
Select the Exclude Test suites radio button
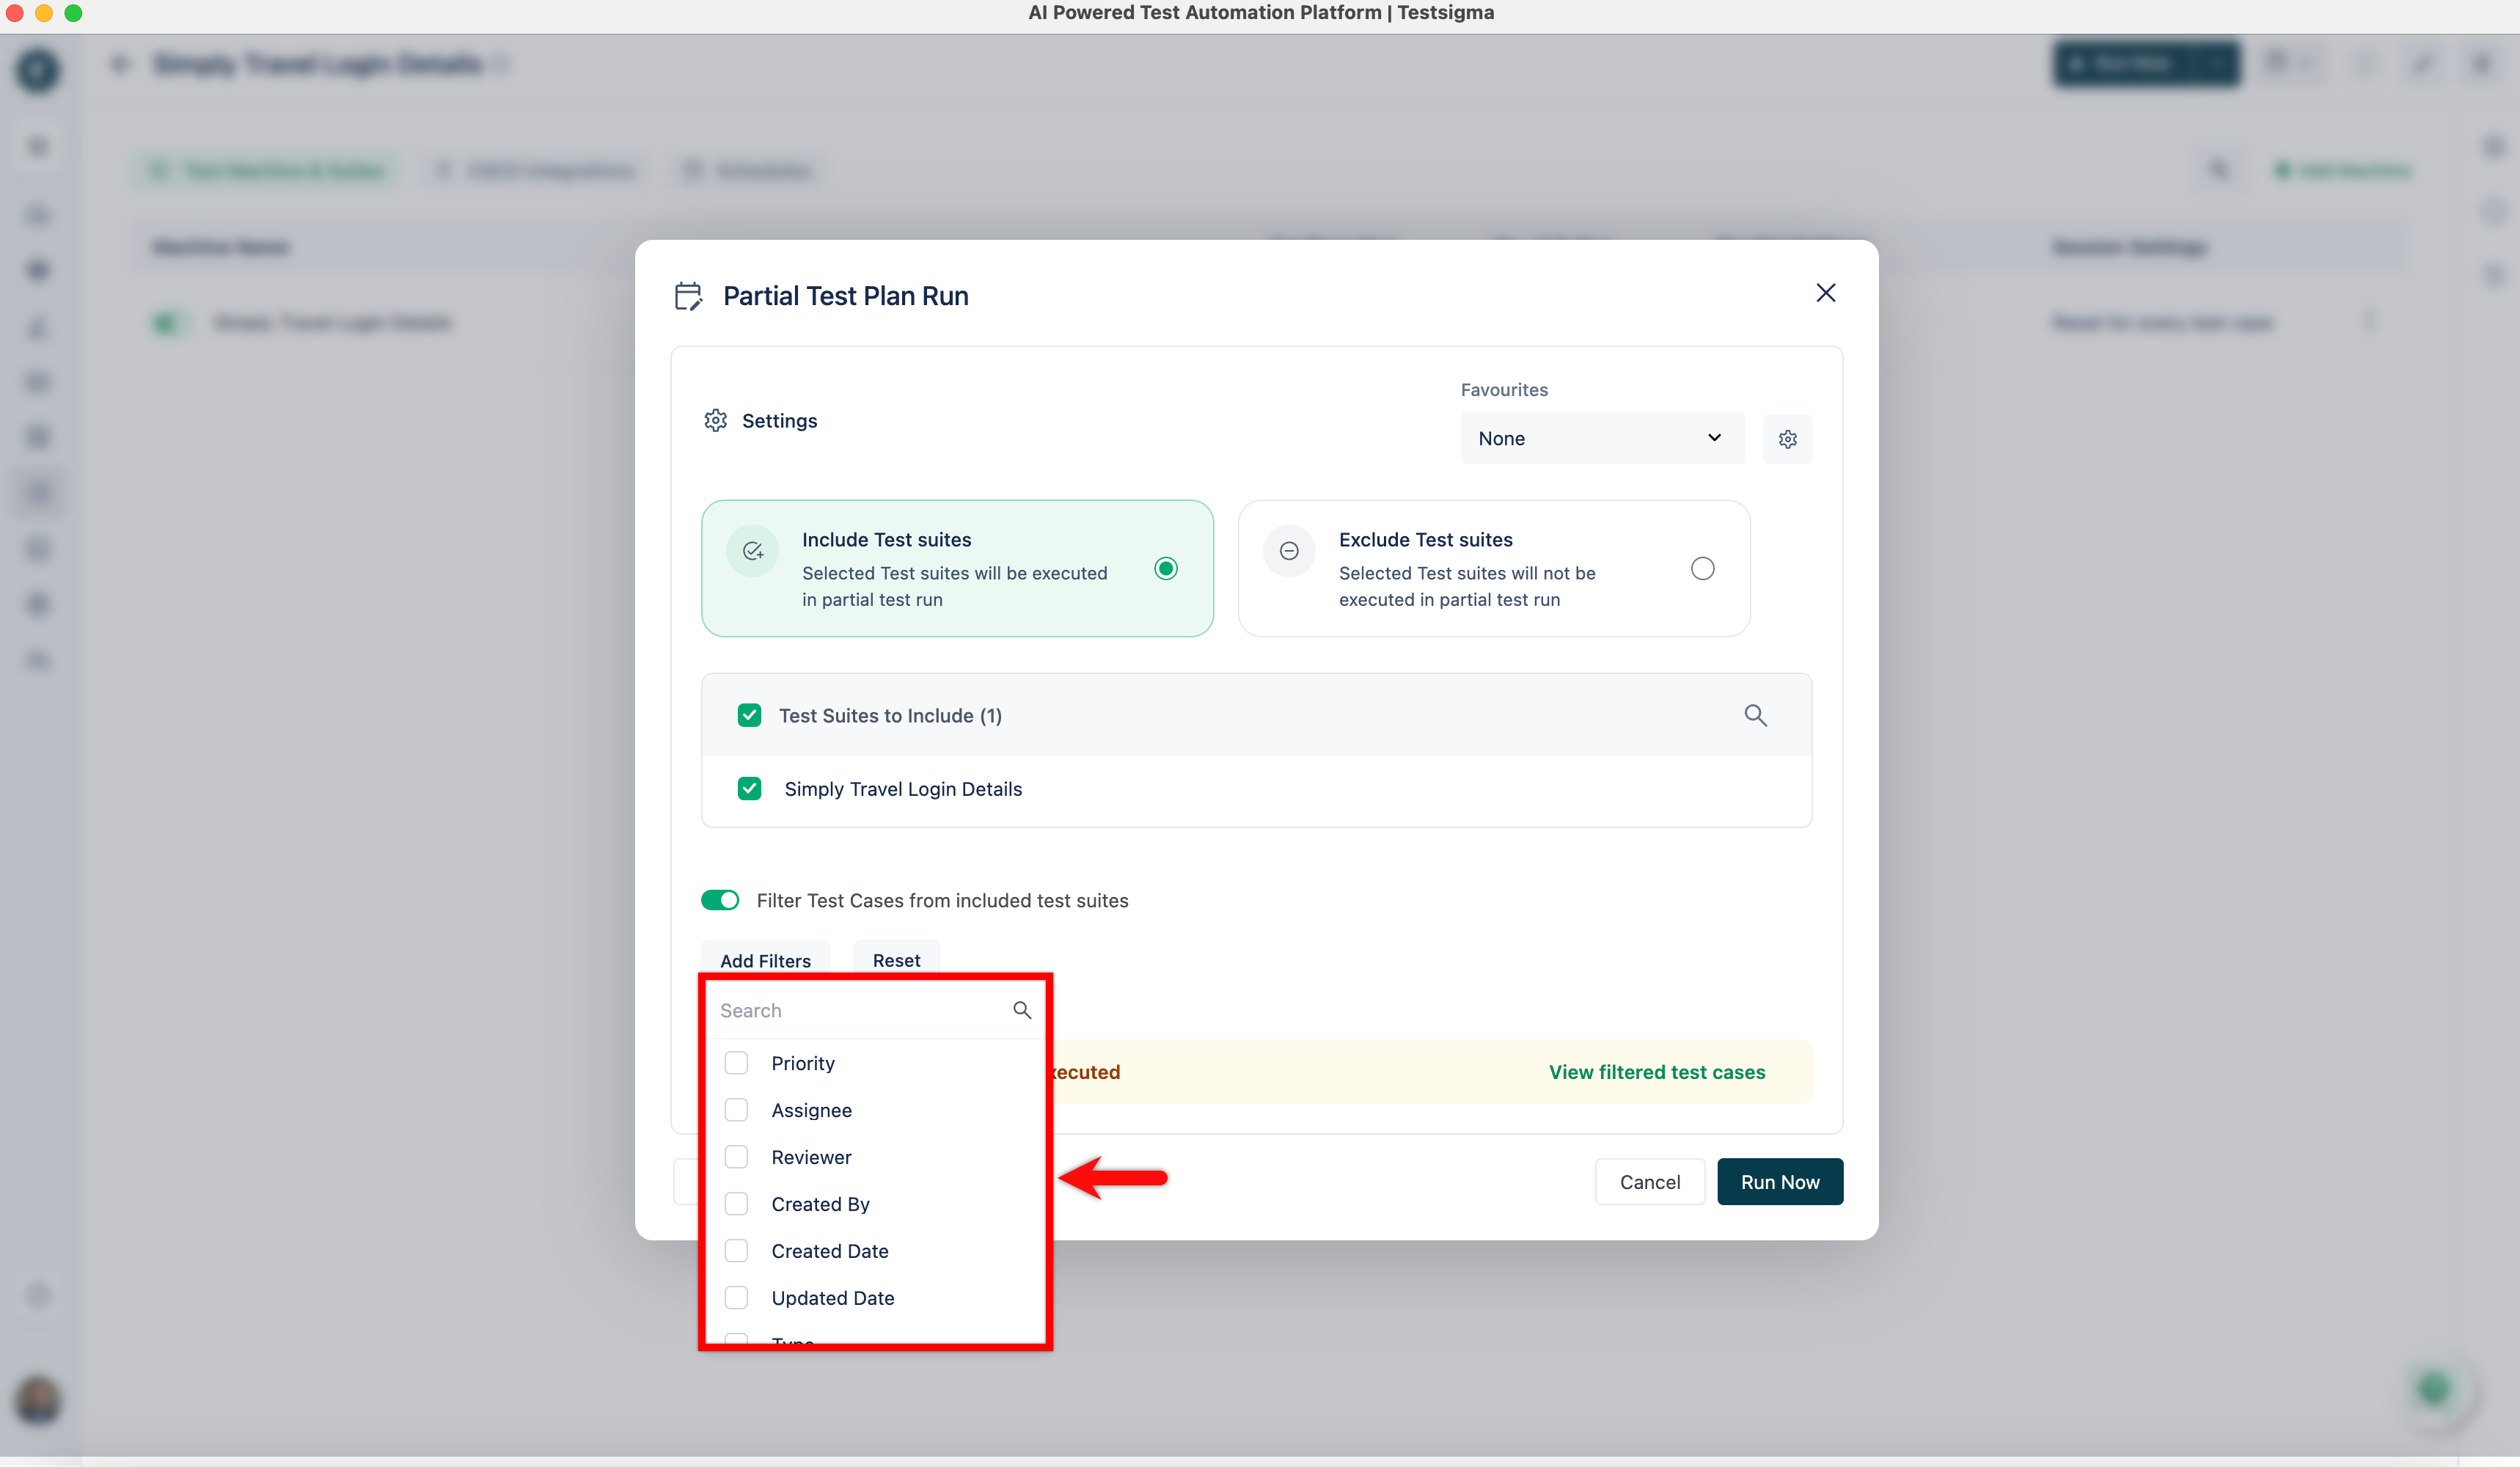click(x=1702, y=569)
